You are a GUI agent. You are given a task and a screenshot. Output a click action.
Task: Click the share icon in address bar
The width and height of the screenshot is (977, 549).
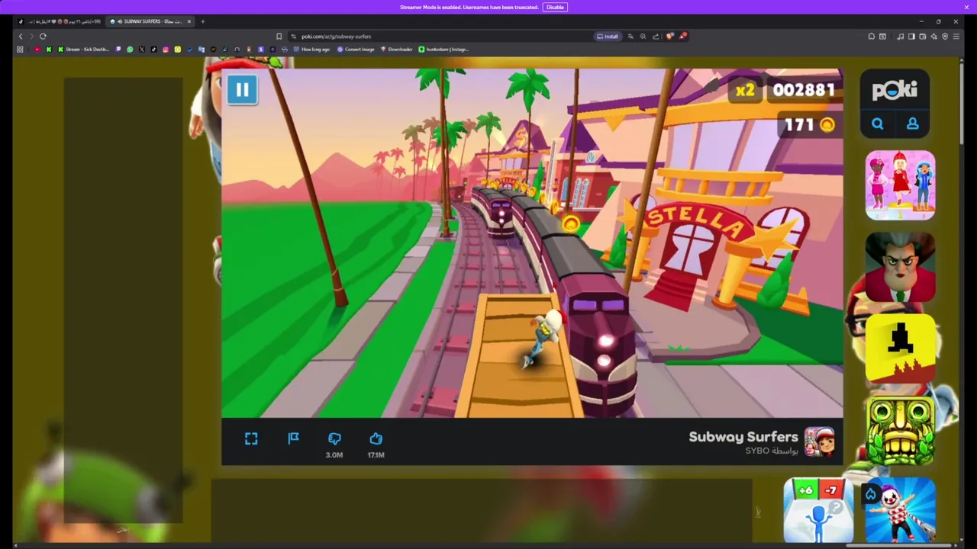click(x=656, y=36)
